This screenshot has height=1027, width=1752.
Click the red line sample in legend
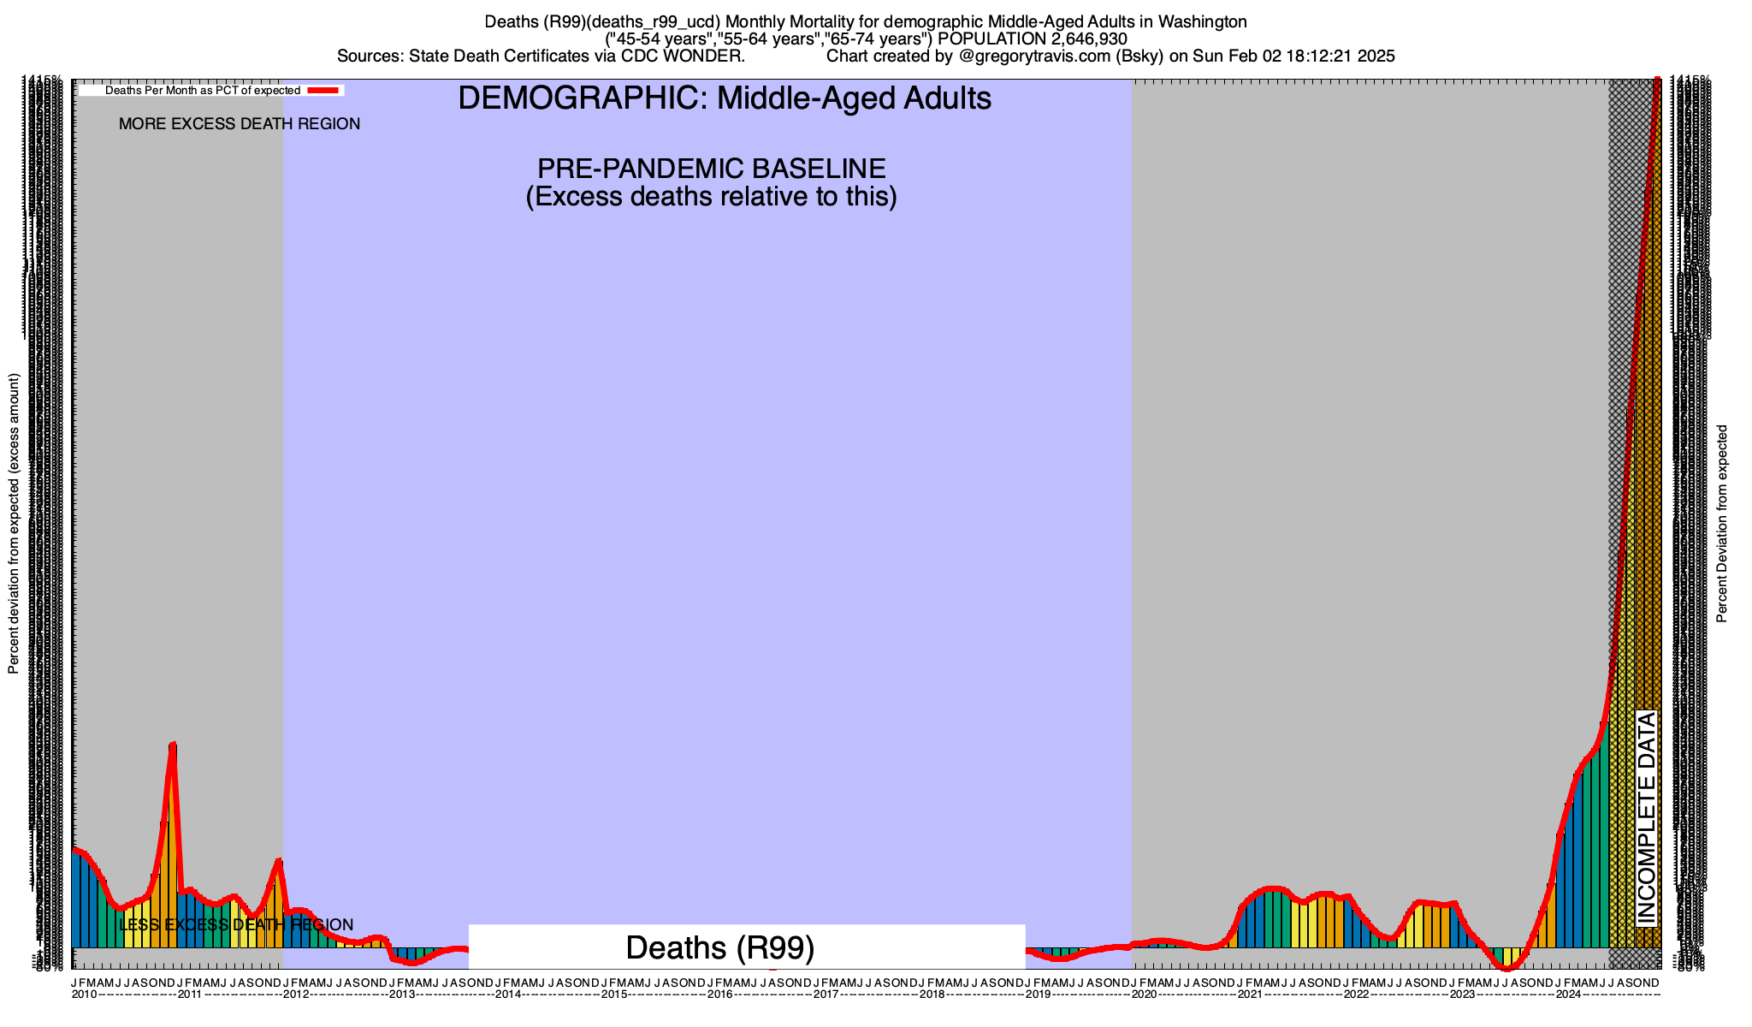[x=324, y=91]
